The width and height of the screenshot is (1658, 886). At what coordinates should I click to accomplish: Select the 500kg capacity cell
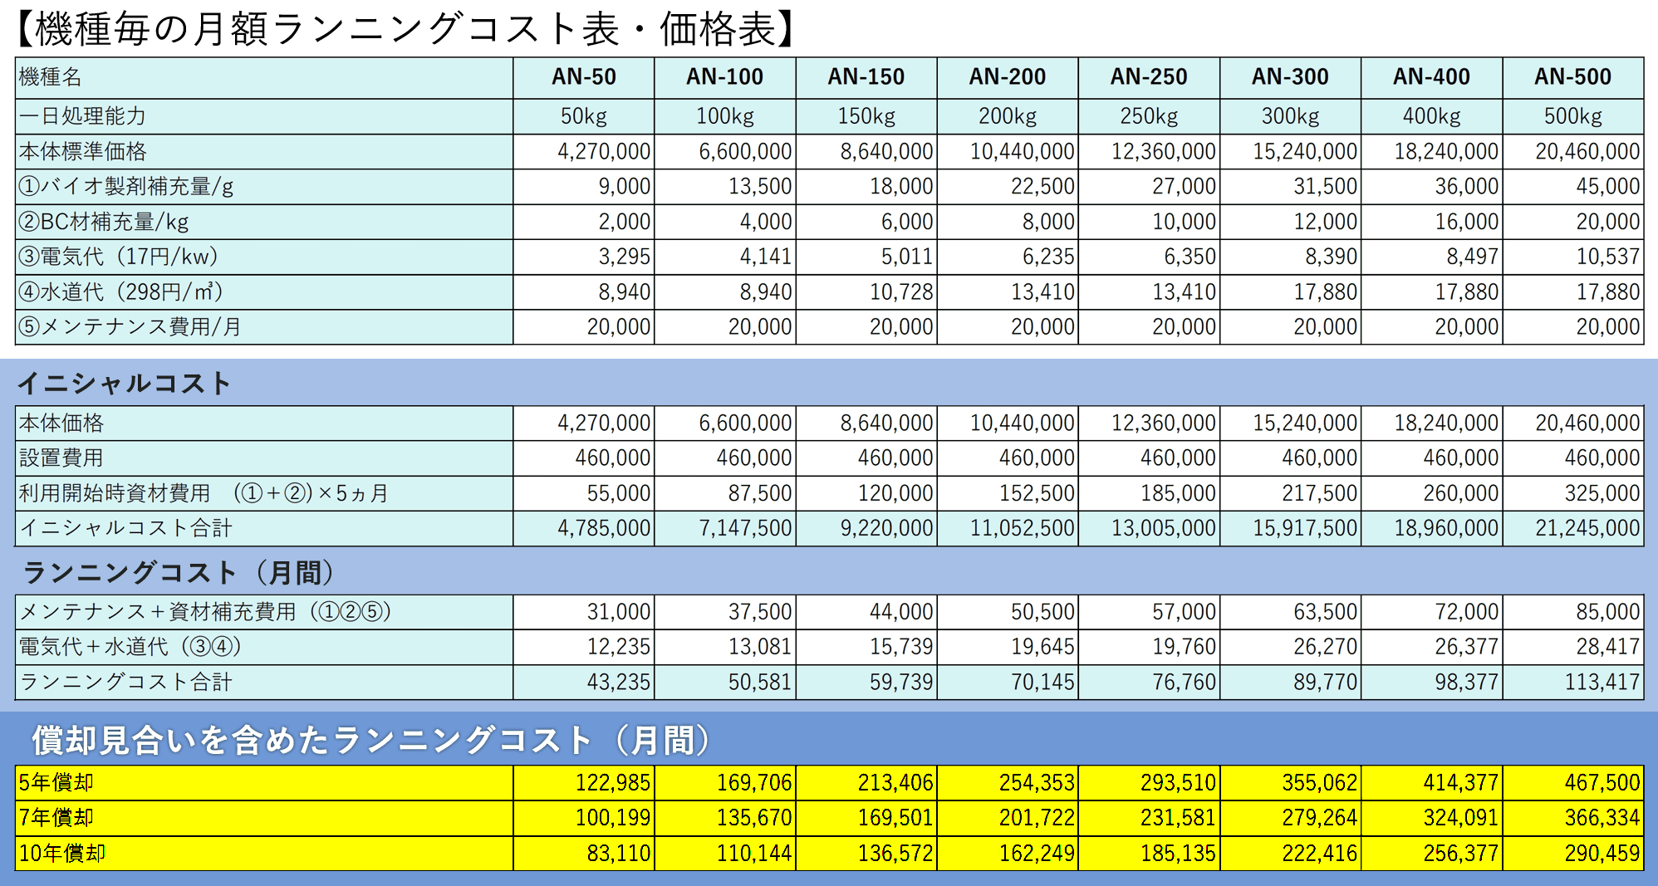coord(1573,116)
